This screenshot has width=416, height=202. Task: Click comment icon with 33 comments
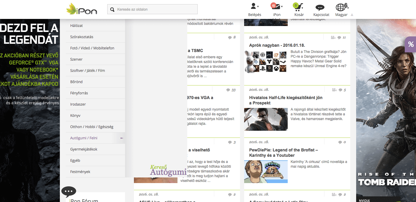tap(228, 90)
